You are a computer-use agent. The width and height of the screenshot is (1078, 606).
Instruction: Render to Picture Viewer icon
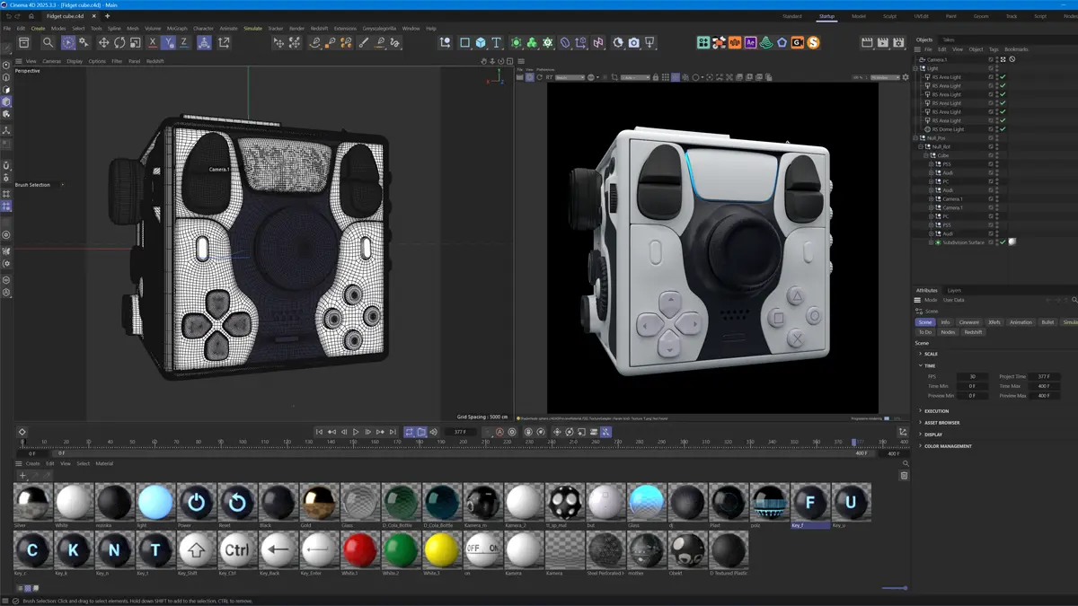(883, 42)
